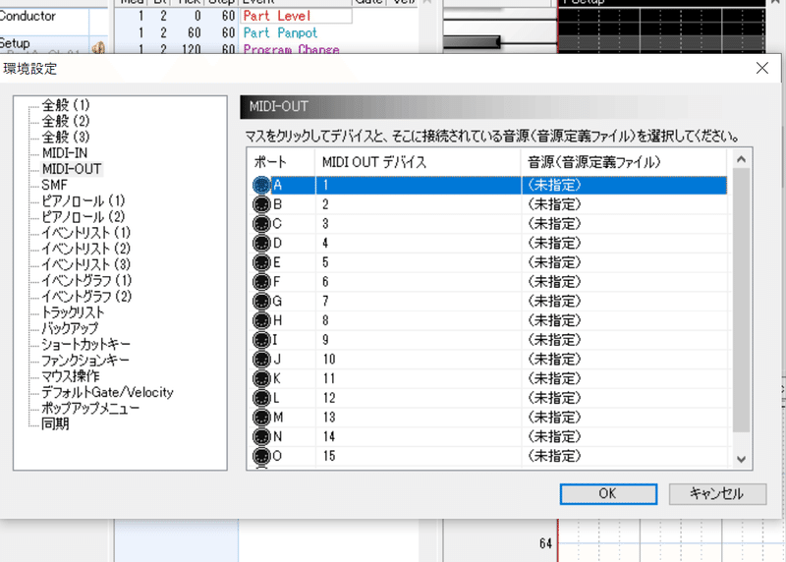
Task: Open イベントグラフ (1) settings
Action: point(86,281)
